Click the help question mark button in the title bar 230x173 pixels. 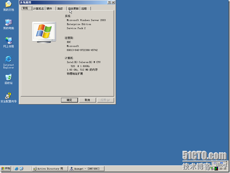pyautogui.click(x=109, y=3)
